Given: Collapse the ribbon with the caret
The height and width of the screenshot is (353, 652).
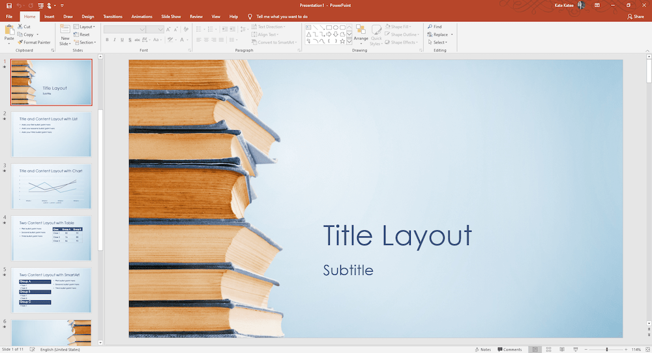Looking at the screenshot, I should (x=647, y=51).
